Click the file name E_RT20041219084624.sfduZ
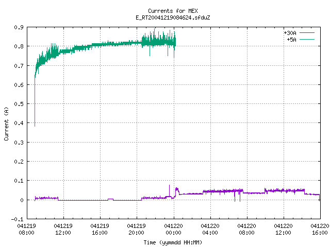 click(173, 17)
